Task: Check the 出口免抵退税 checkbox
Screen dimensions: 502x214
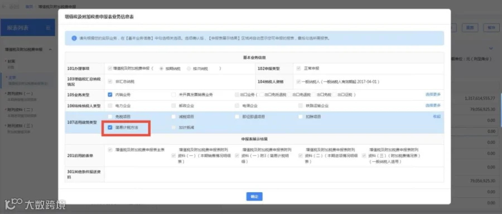Action: [x=261, y=94]
